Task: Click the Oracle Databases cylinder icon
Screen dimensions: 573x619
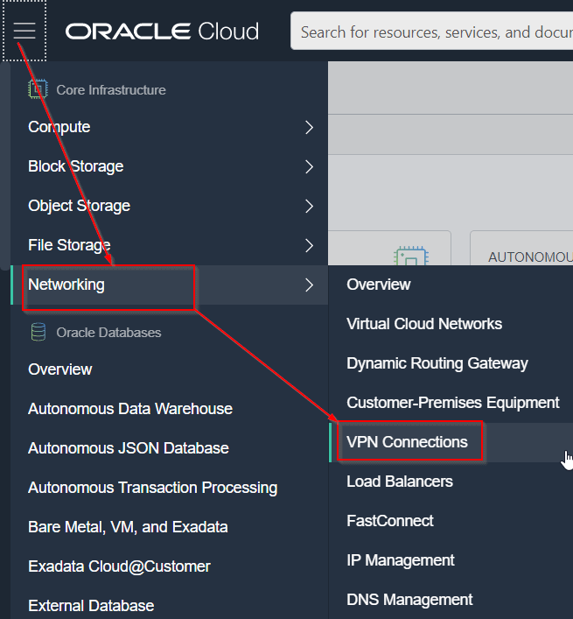Action: pos(38,332)
